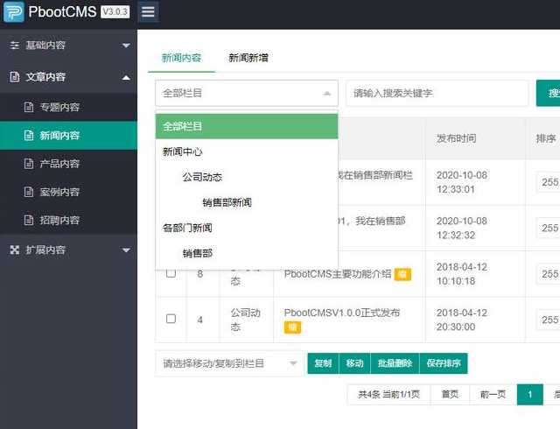Open the PbootCMSV1.0.0正式发布 article title
The height and width of the screenshot is (429, 560).
(x=342, y=313)
